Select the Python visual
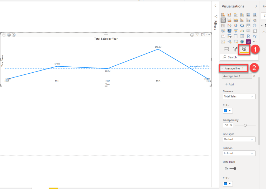The height and width of the screenshot is (189, 266). (x=255, y=36)
